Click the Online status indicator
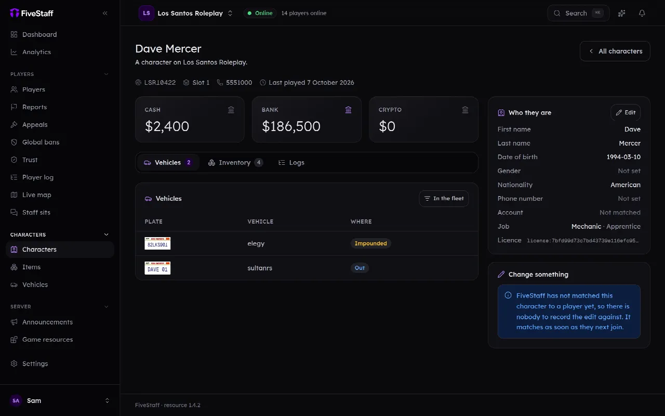The height and width of the screenshot is (416, 665). [x=260, y=13]
